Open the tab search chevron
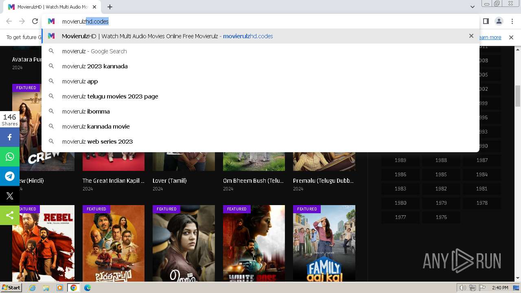 [473, 7]
